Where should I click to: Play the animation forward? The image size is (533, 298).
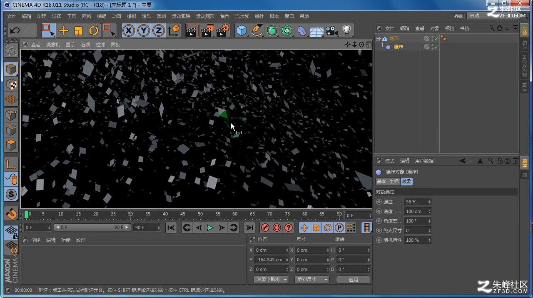click(210, 228)
